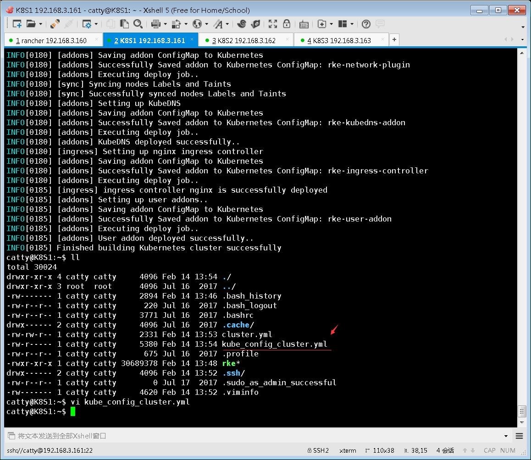Click the terminal scrollbar thumb
The width and height of the screenshot is (531, 460).
tap(522, 411)
